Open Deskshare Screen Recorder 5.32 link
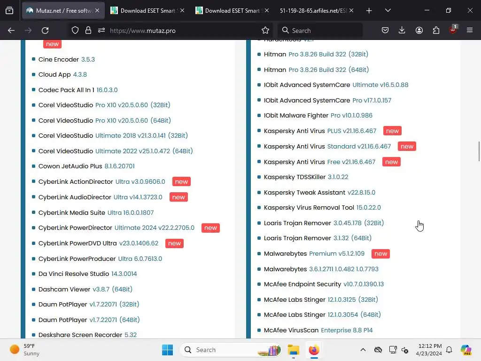The width and height of the screenshot is (481, 361). (88, 335)
